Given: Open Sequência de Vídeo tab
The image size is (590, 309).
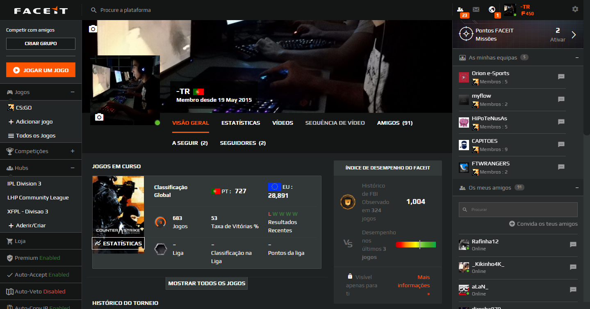Looking at the screenshot, I should coord(335,123).
